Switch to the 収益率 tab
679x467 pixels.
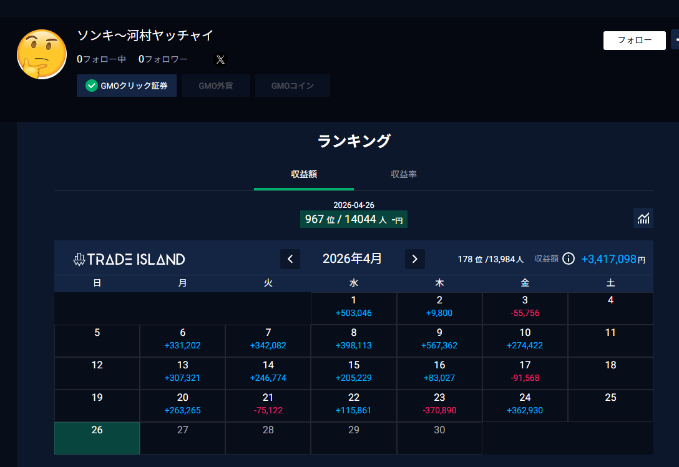pyautogui.click(x=404, y=174)
